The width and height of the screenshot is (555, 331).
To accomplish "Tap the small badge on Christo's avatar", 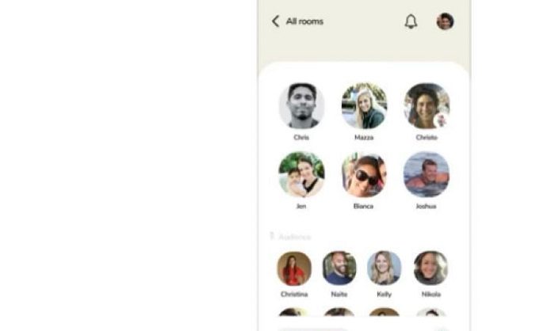I will click(441, 120).
